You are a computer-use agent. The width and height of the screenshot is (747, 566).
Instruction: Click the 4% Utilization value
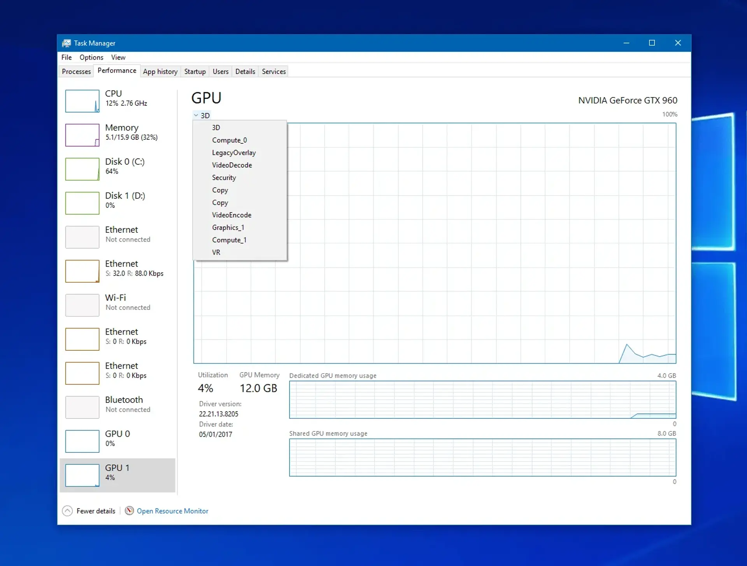pos(205,388)
